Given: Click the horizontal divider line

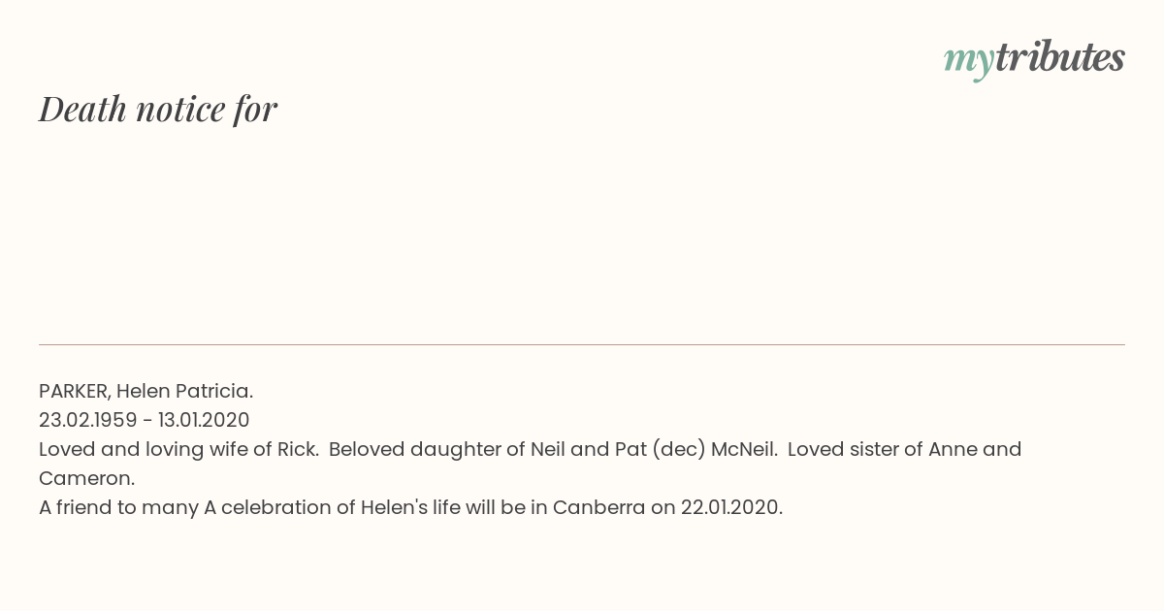Looking at the screenshot, I should (582, 344).
